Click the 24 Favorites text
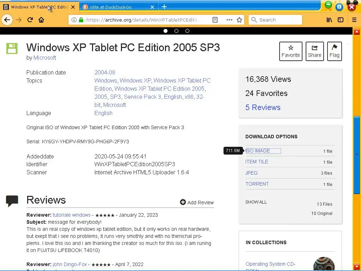The image size is (361, 271). tap(267, 93)
